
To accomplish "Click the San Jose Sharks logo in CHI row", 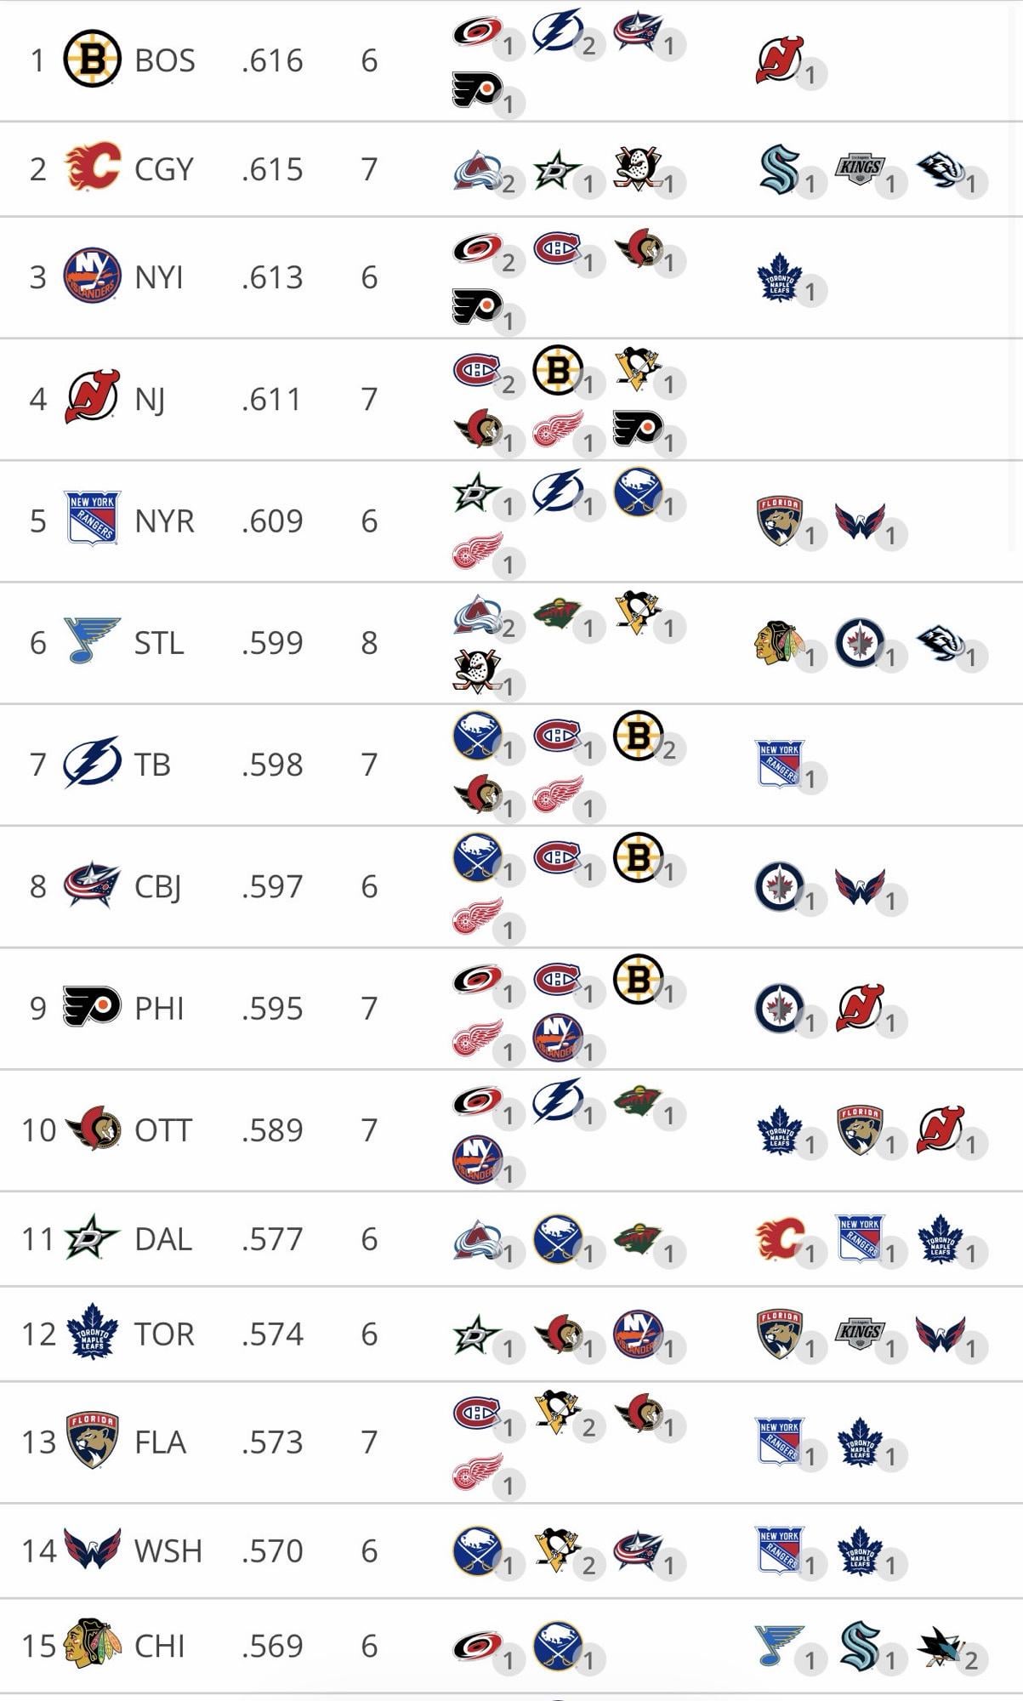I will point(940,1646).
